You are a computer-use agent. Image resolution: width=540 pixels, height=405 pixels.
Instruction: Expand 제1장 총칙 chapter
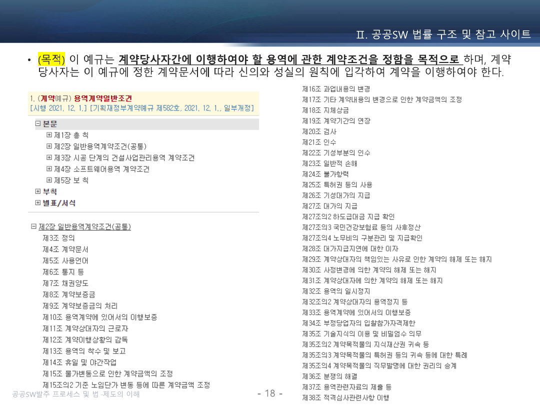tap(49, 135)
